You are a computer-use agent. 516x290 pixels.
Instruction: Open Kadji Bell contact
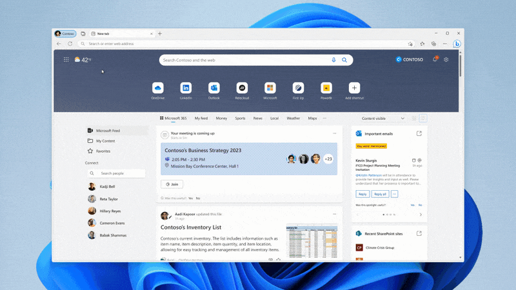pyautogui.click(x=102, y=186)
